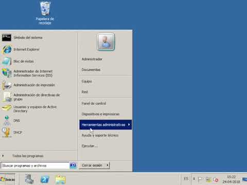Screen dimensions: 247x185
Task: Show hidden tray icons arrow
Action: (194, 179)
